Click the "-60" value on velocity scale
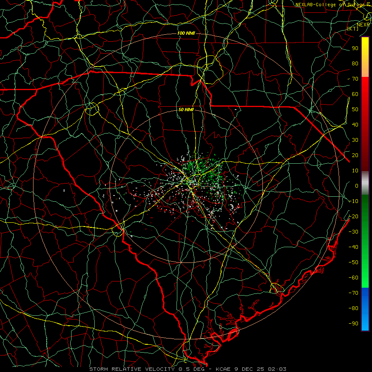 tap(353, 278)
